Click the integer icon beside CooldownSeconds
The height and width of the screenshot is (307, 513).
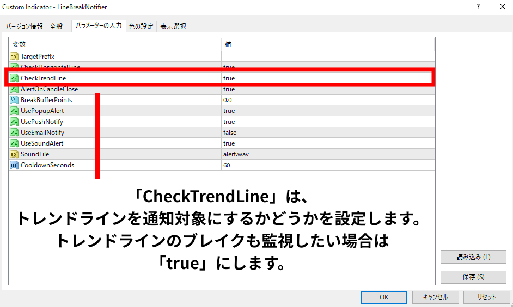14,165
